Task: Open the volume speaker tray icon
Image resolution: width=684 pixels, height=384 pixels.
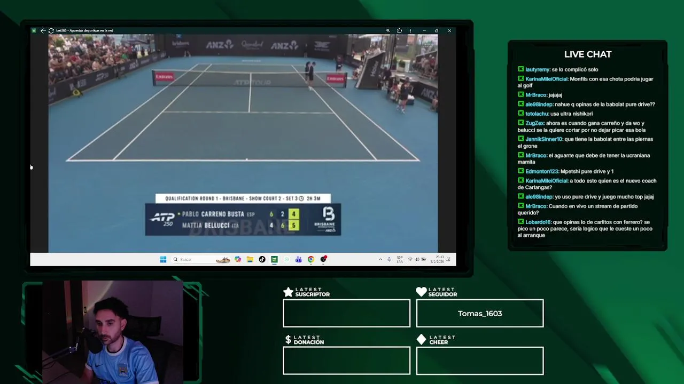Action: [417, 259]
